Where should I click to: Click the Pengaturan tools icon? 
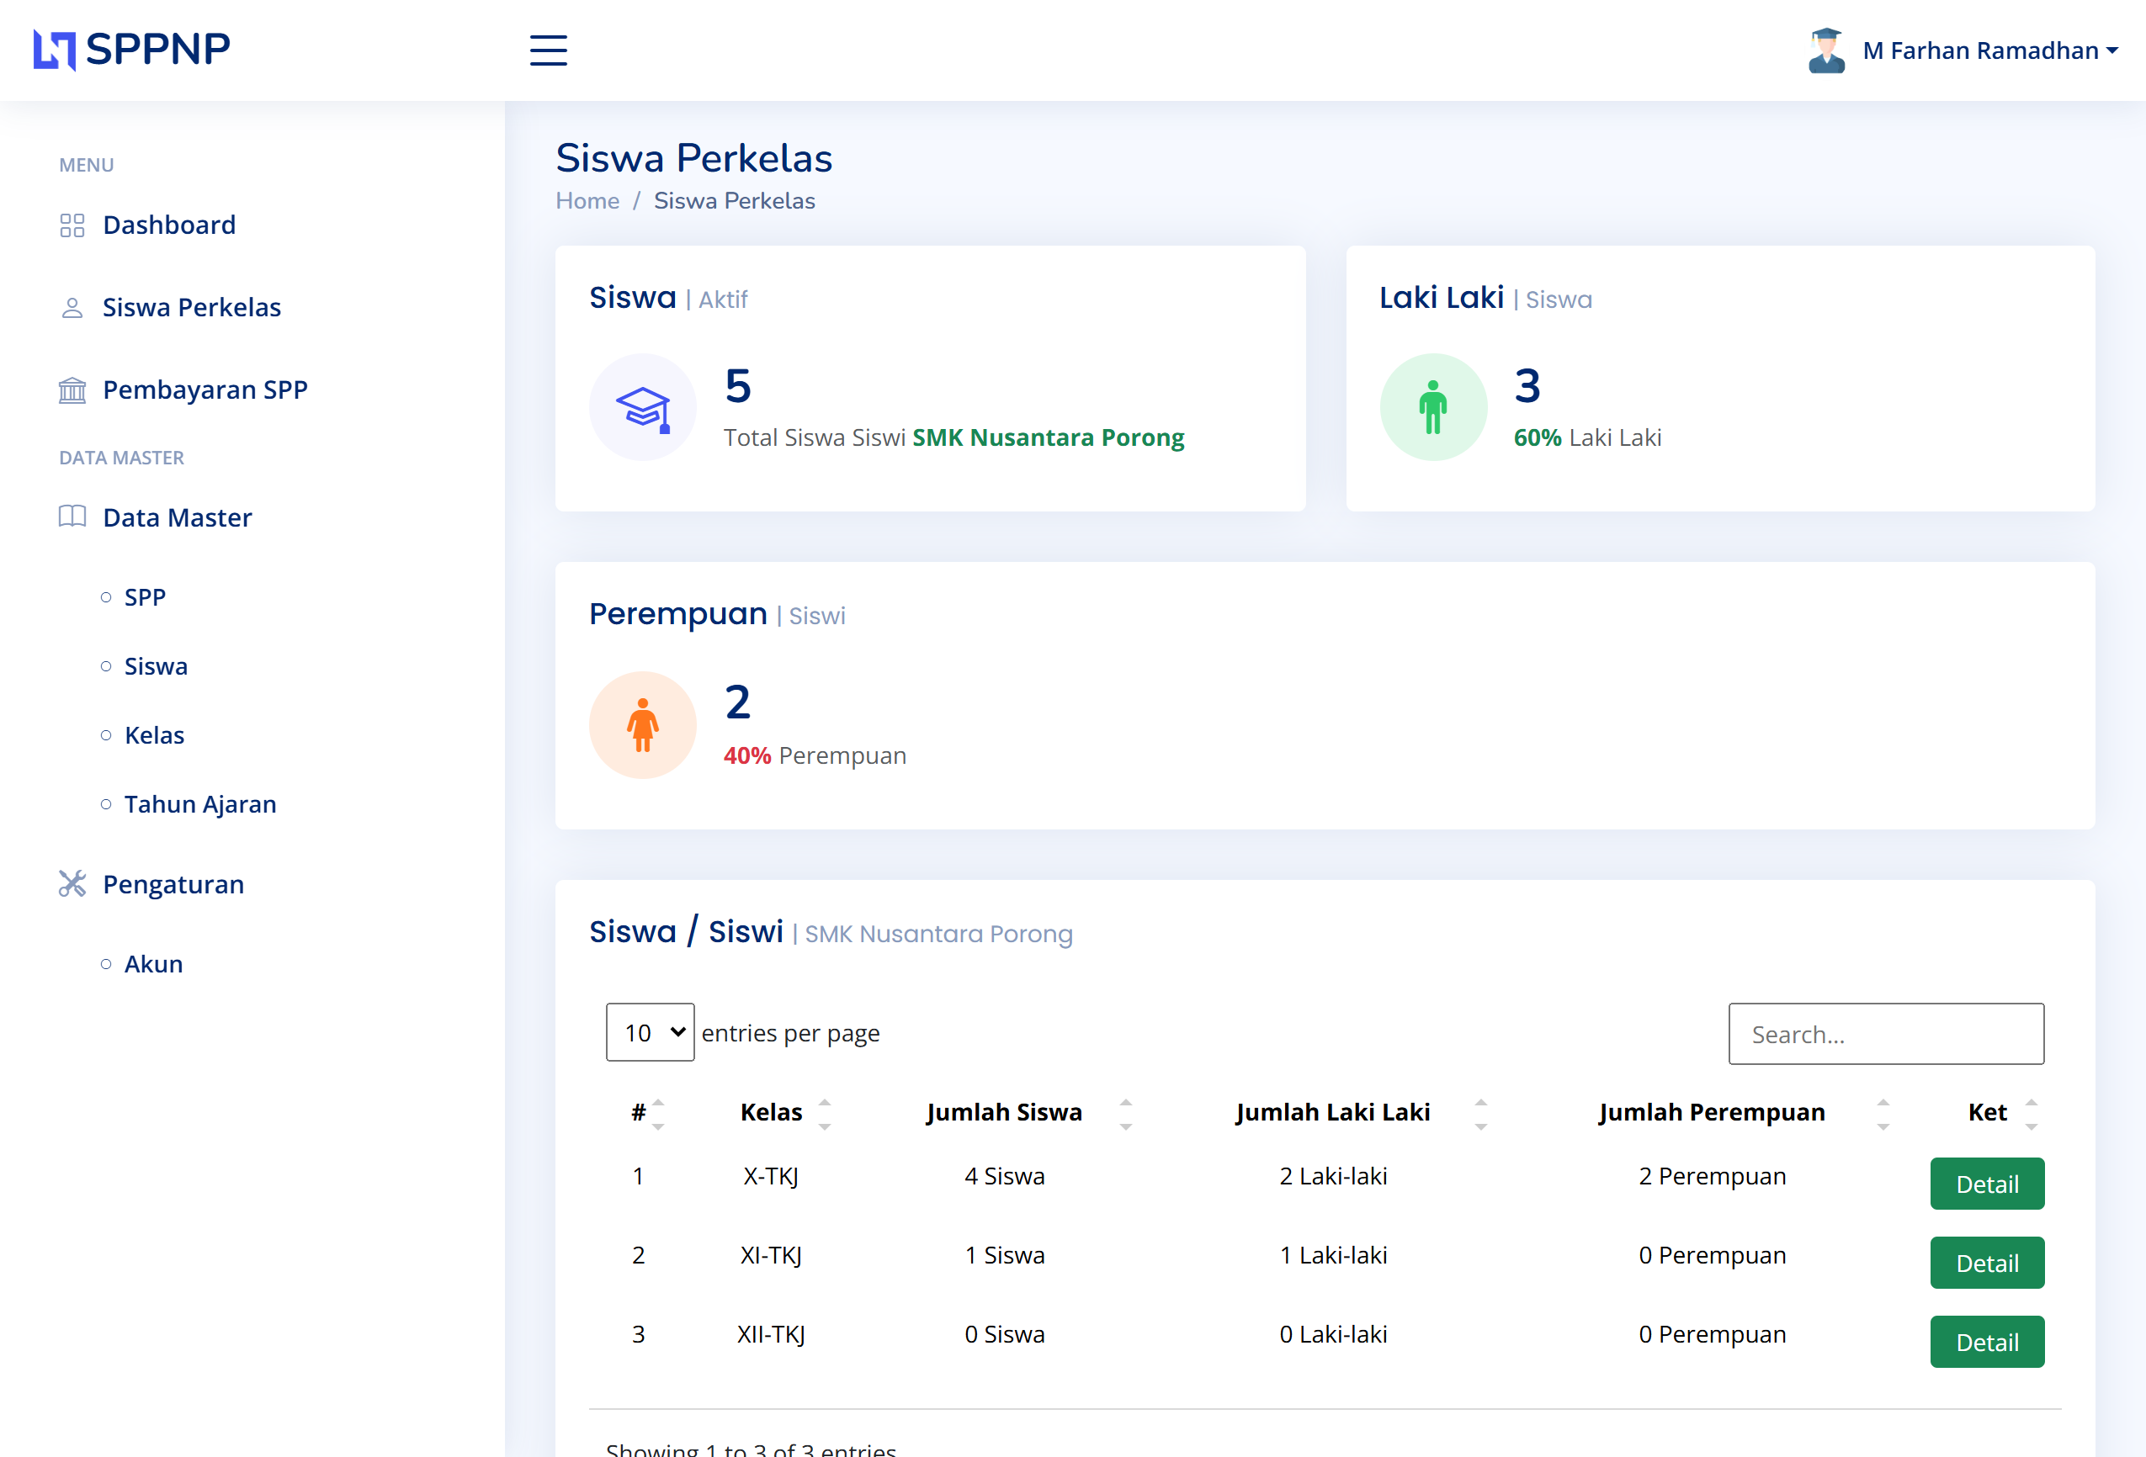72,883
